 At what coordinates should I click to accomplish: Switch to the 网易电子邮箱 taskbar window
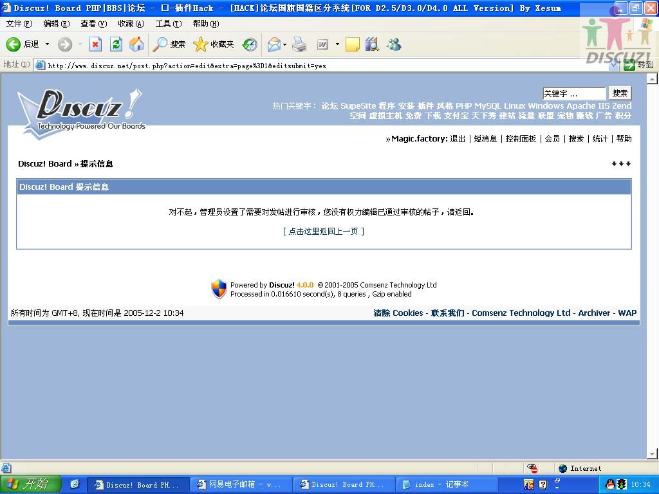tap(241, 484)
